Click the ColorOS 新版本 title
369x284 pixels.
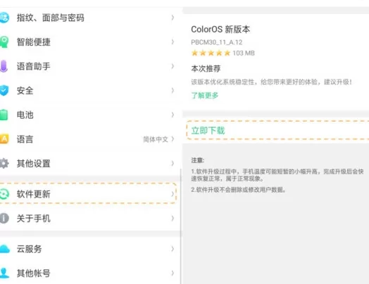pyautogui.click(x=220, y=30)
